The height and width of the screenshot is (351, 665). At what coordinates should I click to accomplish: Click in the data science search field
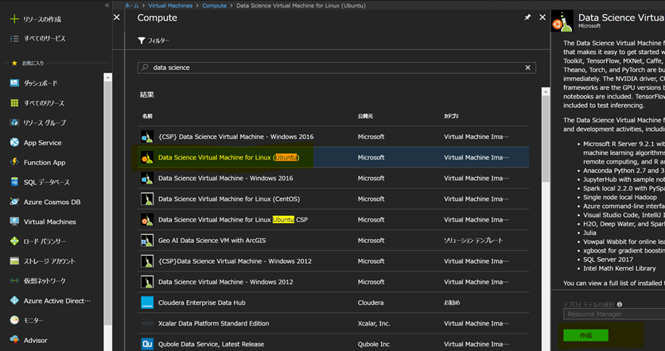336,67
